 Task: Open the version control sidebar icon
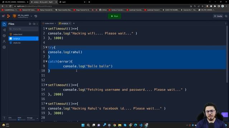tap(4, 30)
